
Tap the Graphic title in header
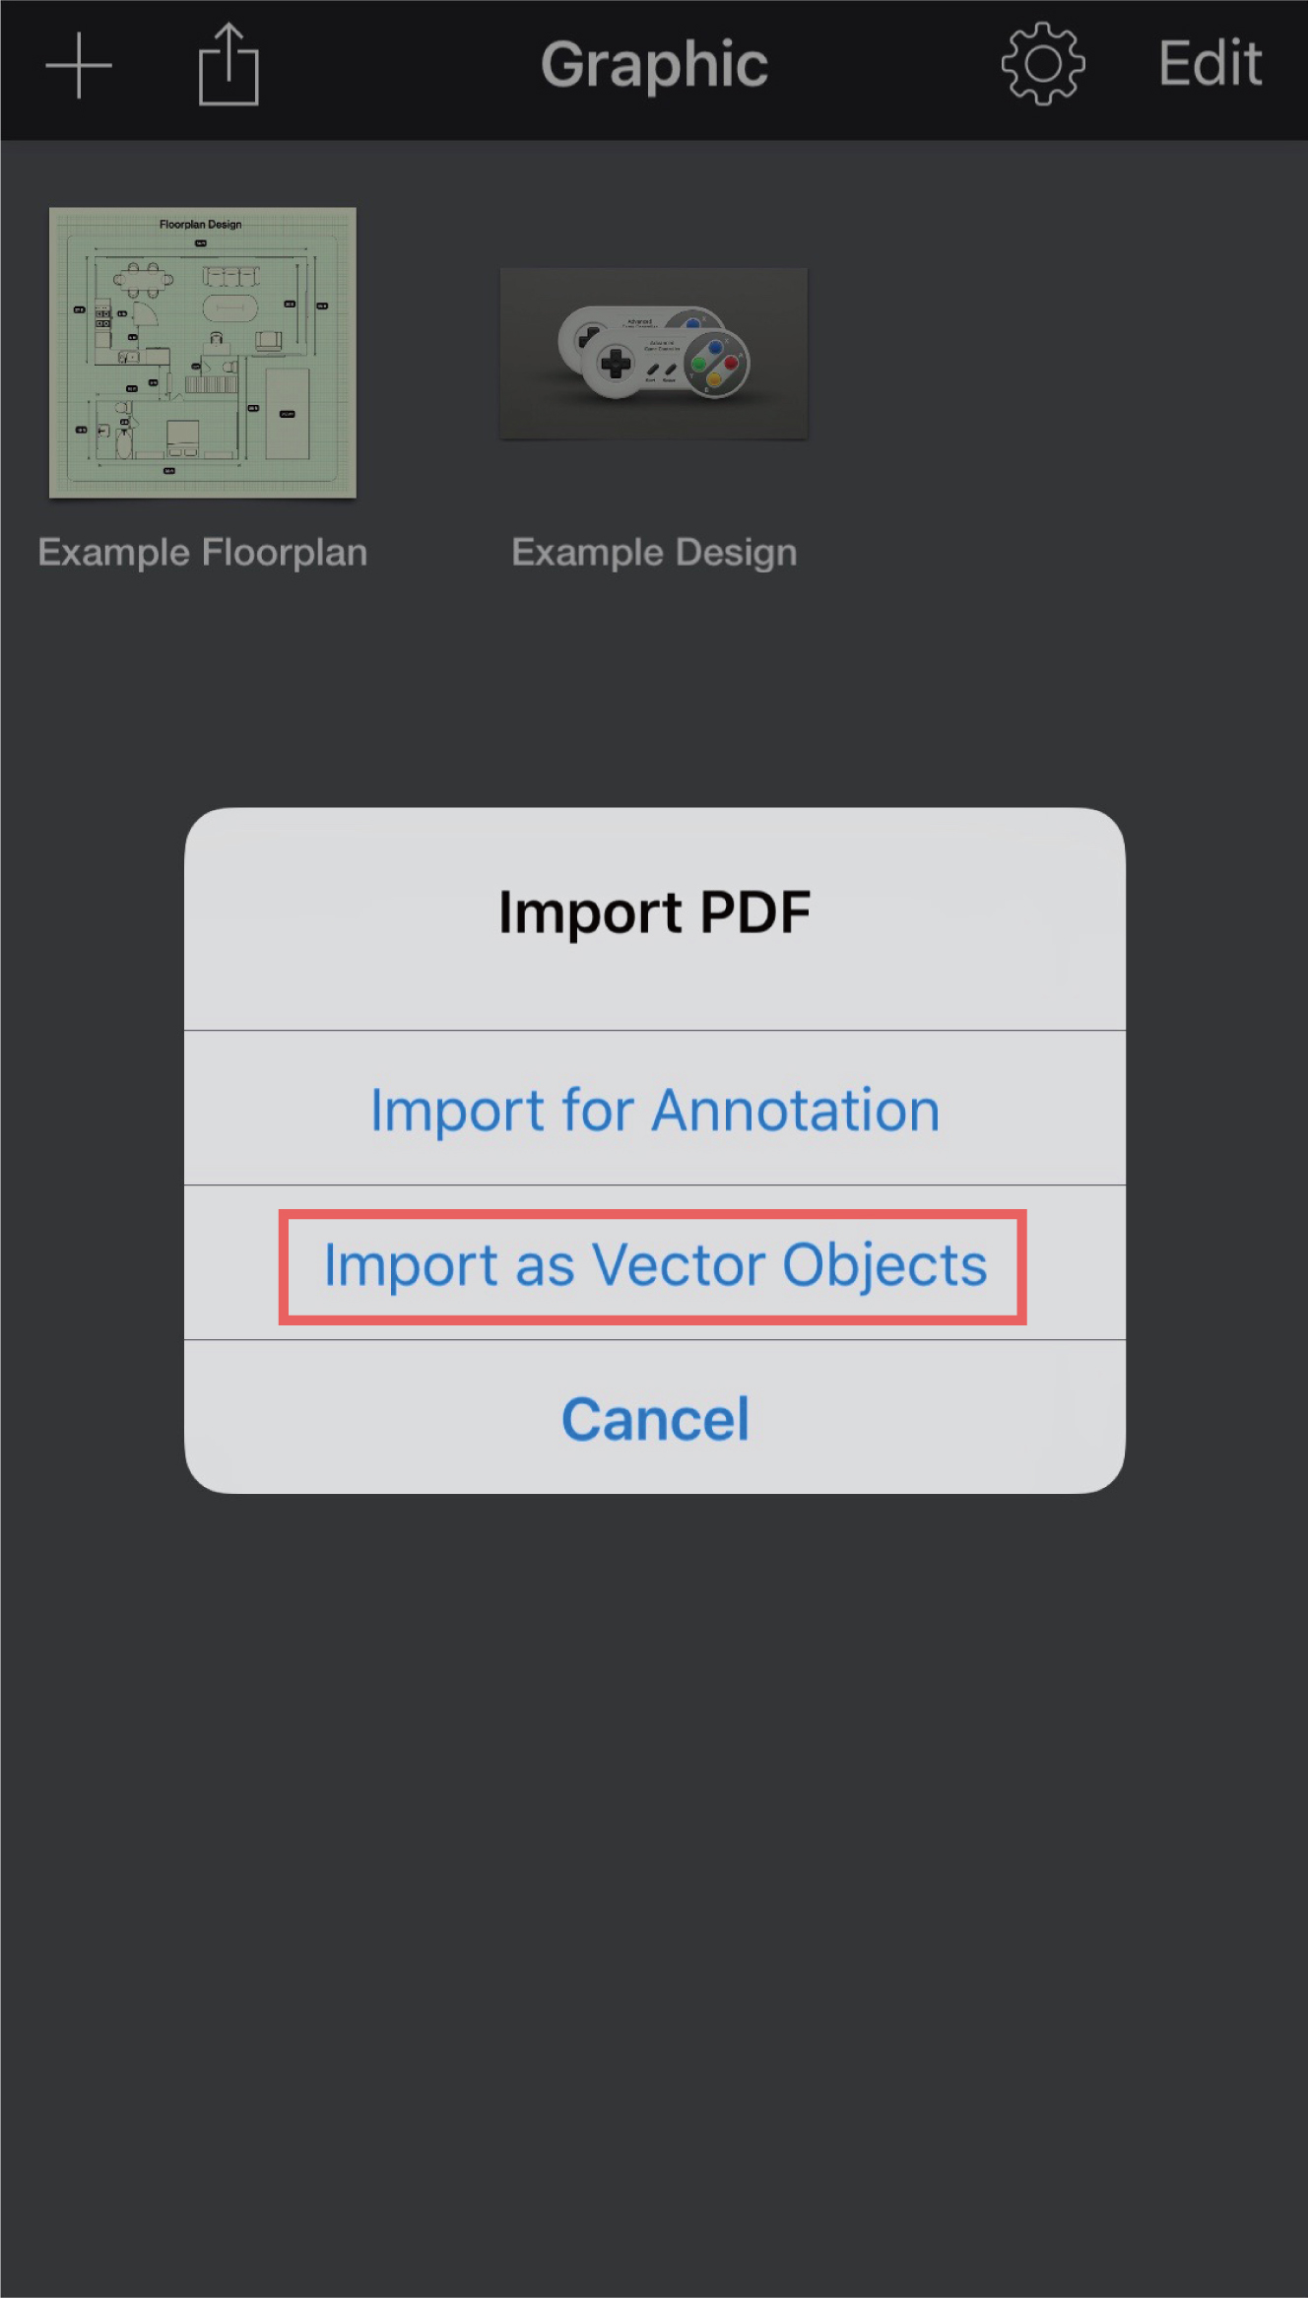(x=654, y=65)
